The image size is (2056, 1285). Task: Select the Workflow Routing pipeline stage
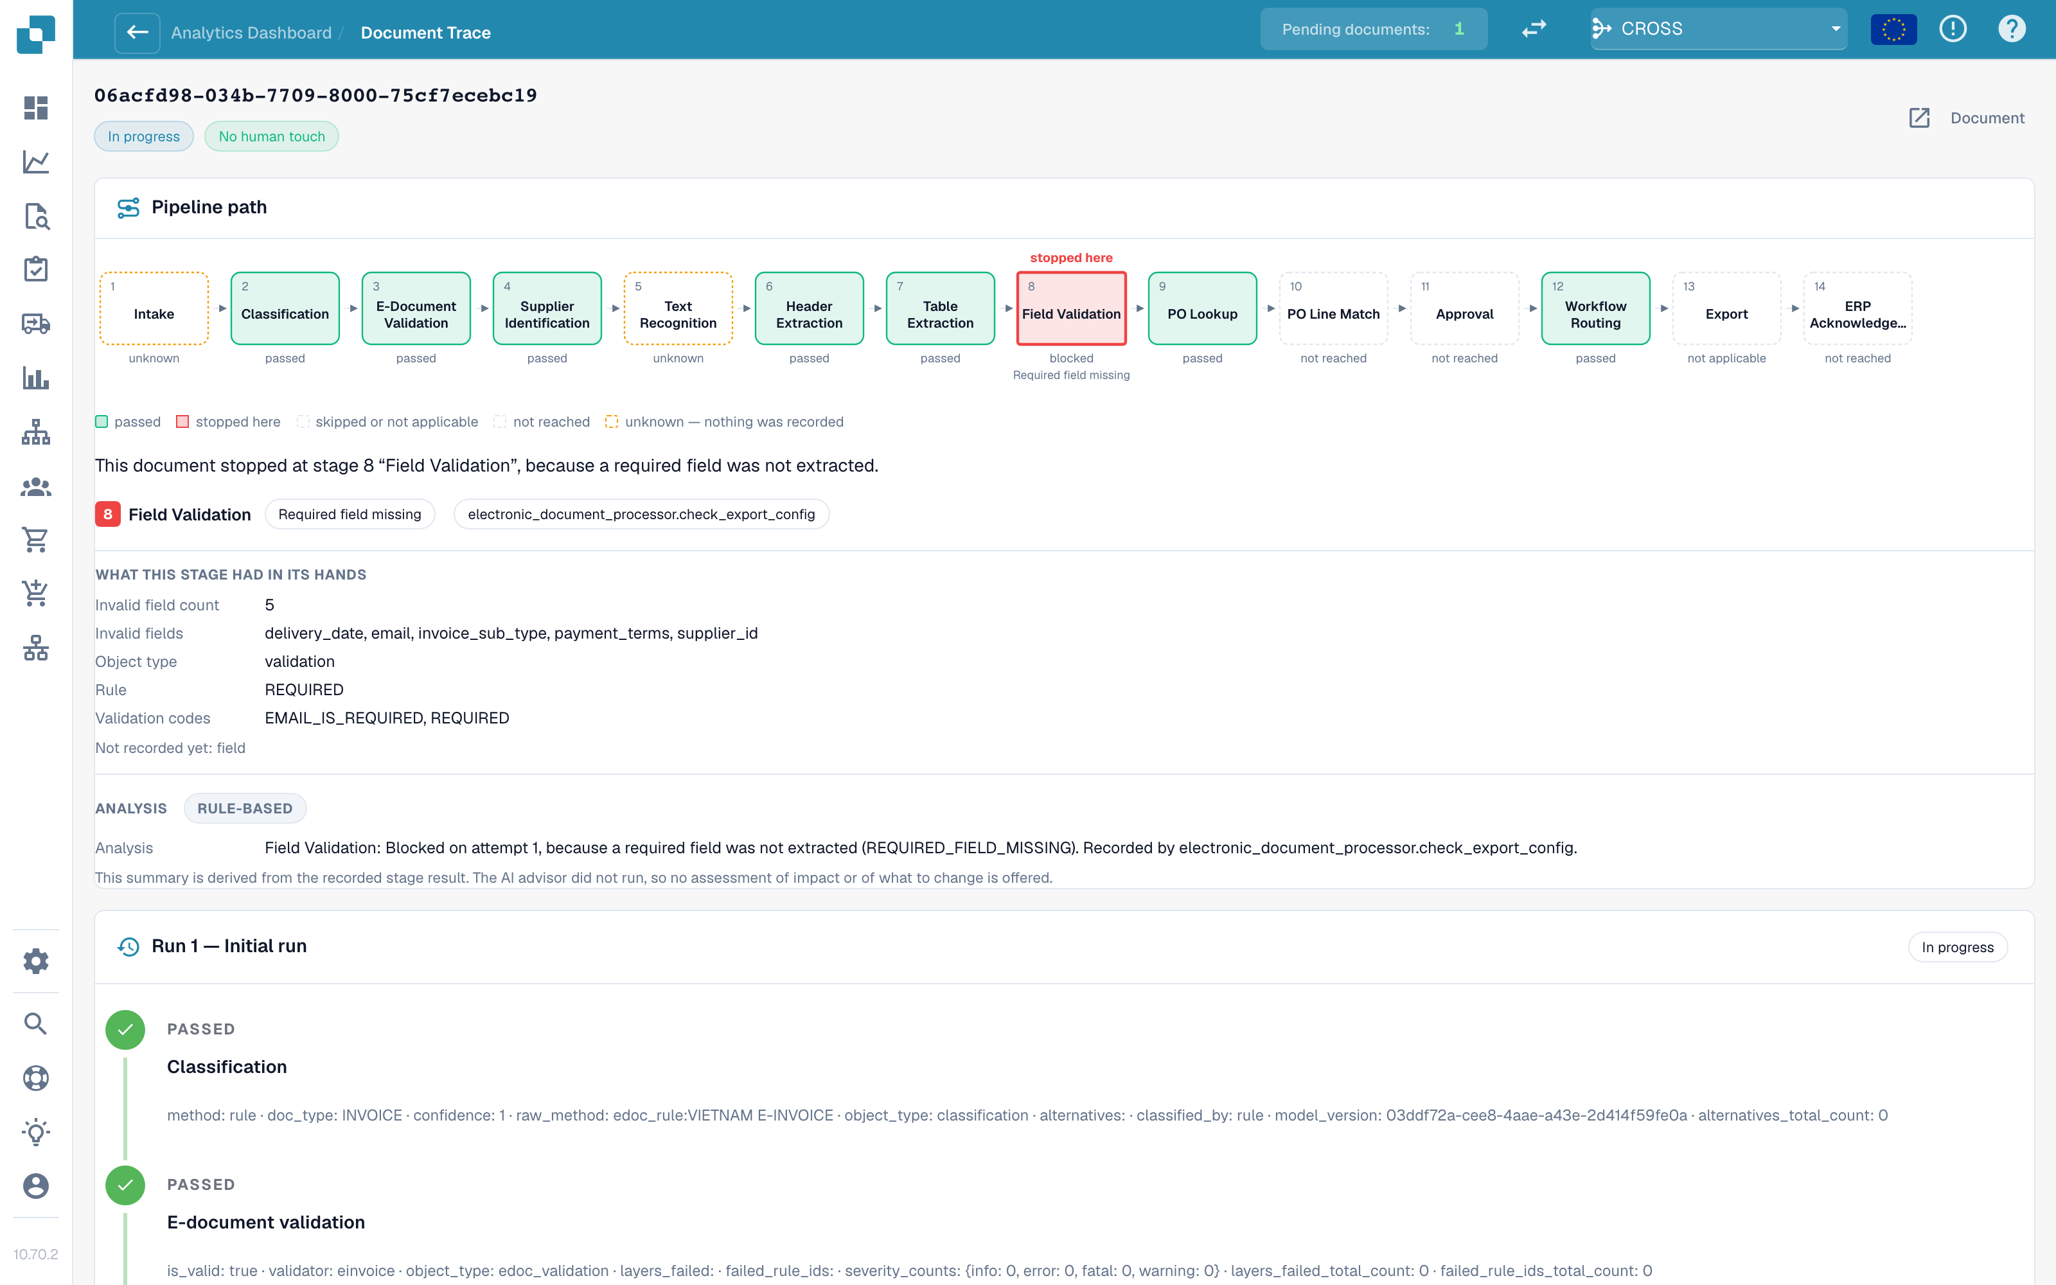(1595, 308)
